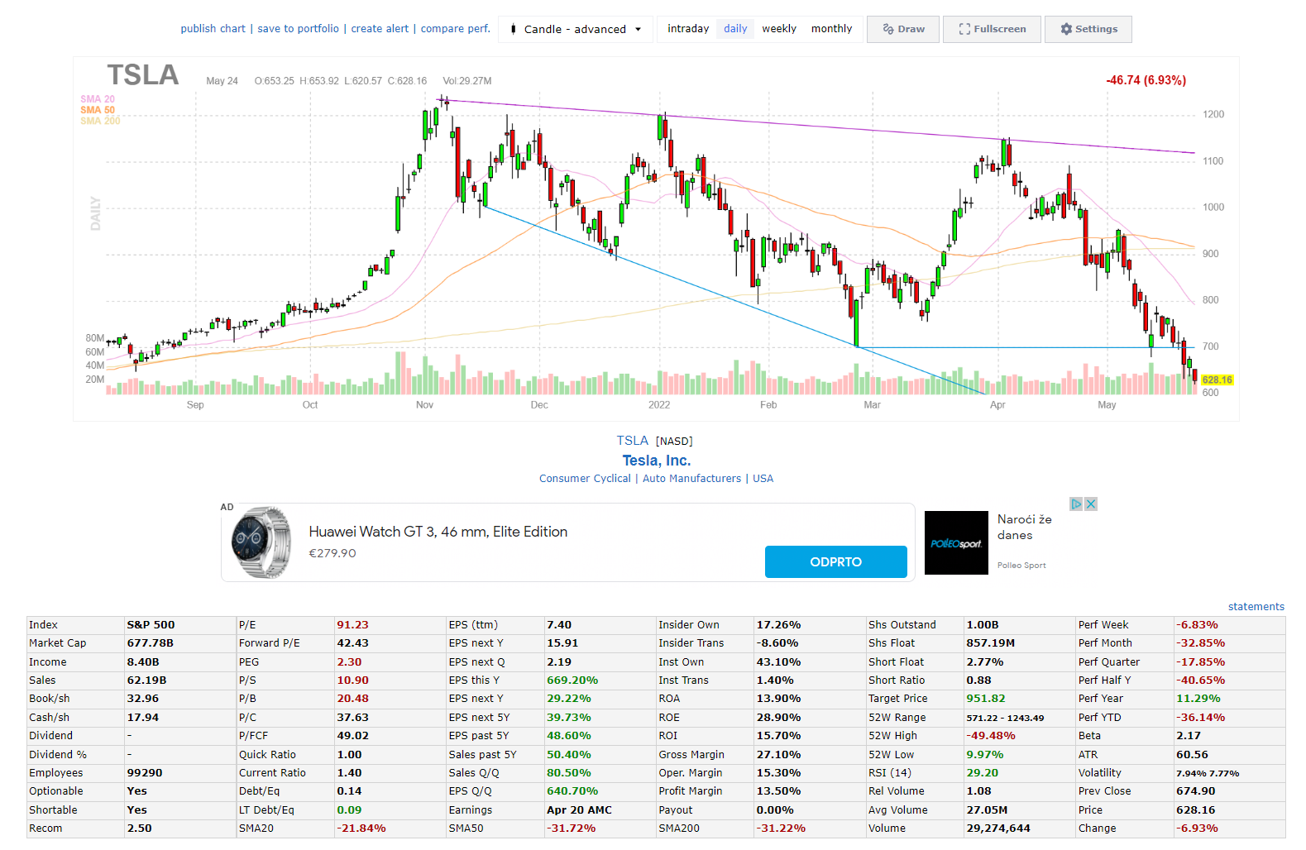This screenshot has width=1306, height=850.
Task: Click the Huawei Watch GT 3 ad title
Action: (438, 532)
